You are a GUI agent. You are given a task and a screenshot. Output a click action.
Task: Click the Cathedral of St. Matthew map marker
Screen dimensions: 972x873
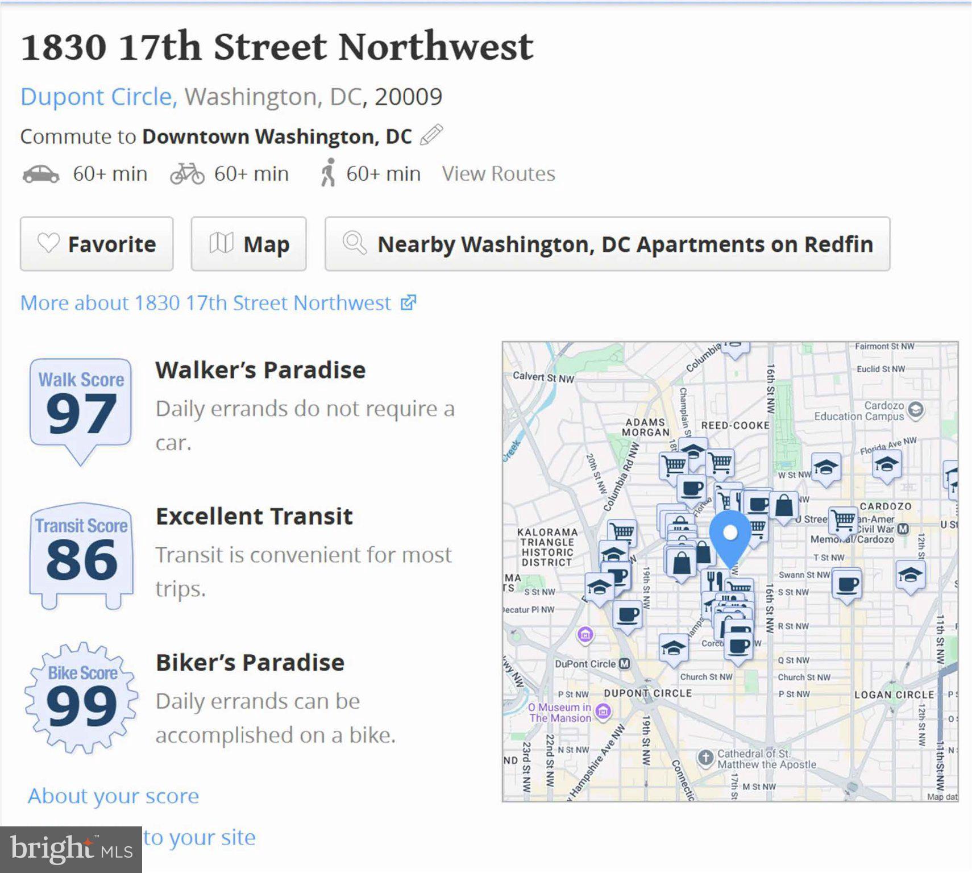coord(705,758)
